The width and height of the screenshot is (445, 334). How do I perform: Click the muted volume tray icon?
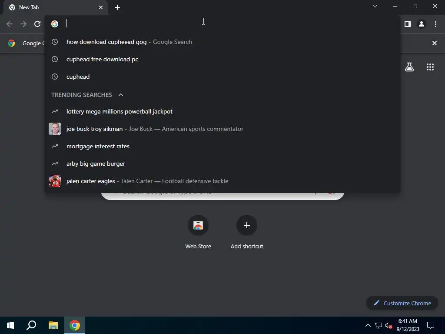[x=389, y=325]
